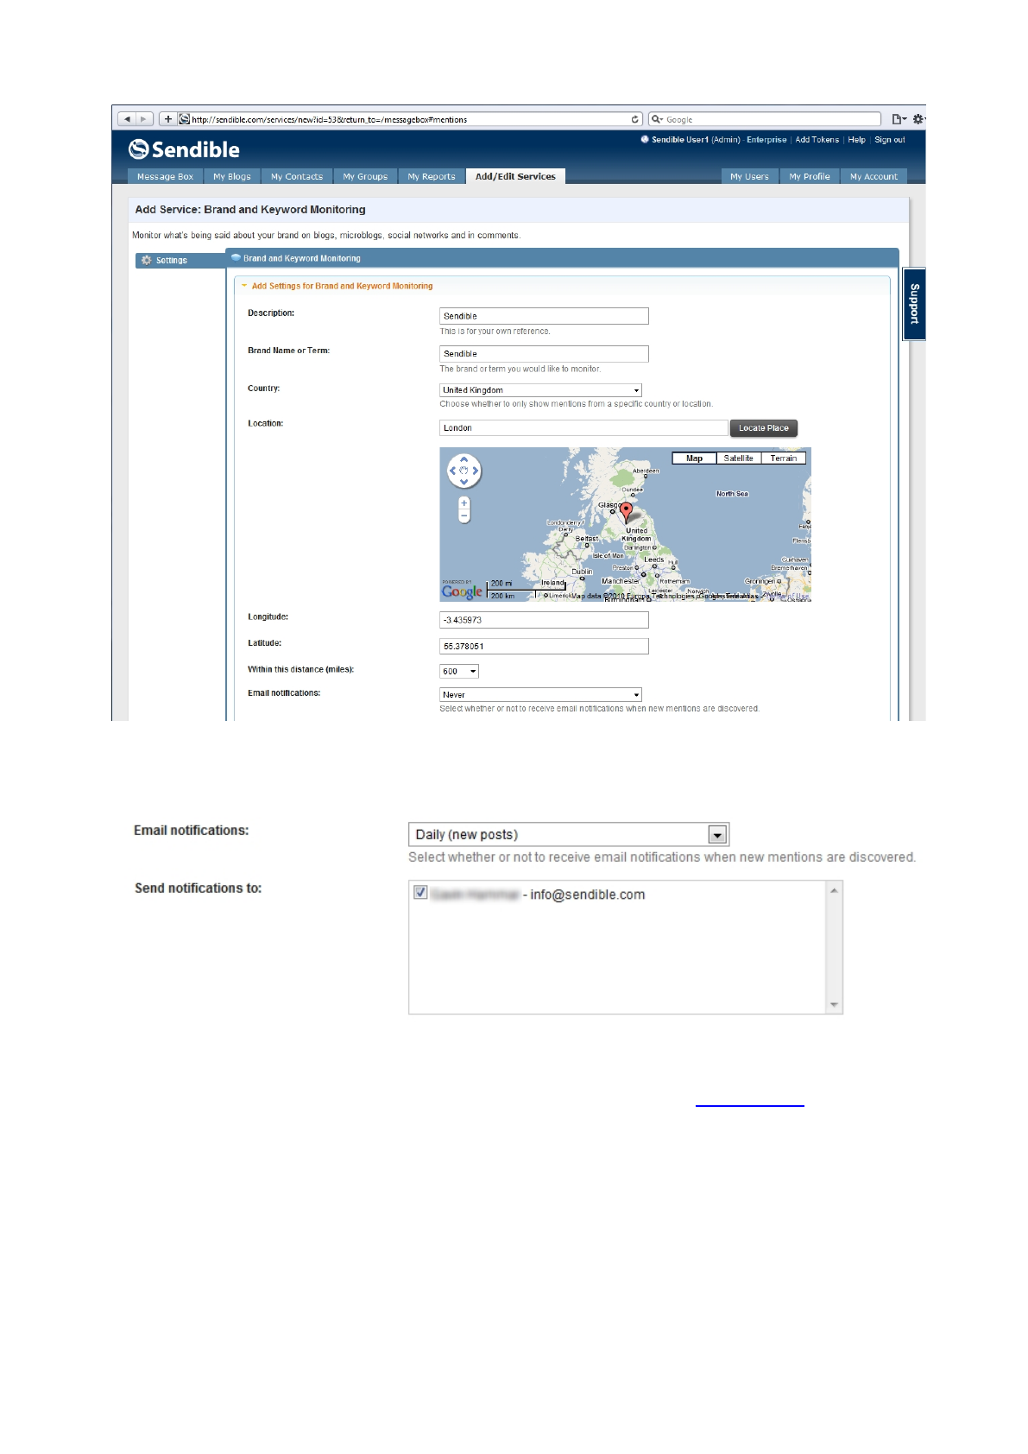Open the Settings sidebar tab
The image size is (1028, 1454).
(180, 260)
